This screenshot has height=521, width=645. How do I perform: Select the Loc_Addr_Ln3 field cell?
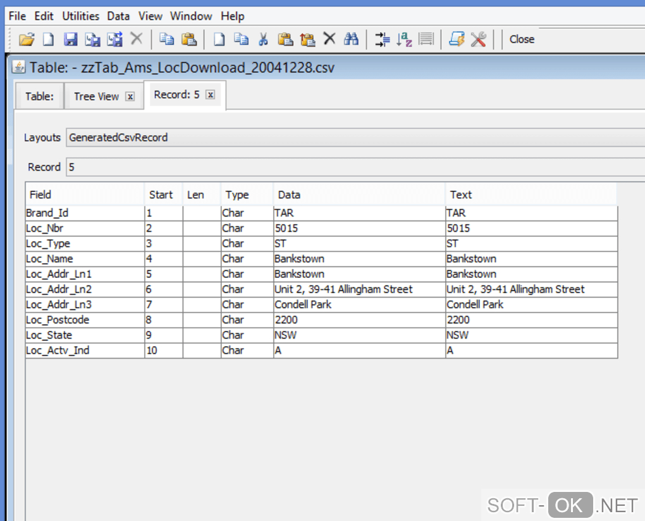click(x=85, y=304)
